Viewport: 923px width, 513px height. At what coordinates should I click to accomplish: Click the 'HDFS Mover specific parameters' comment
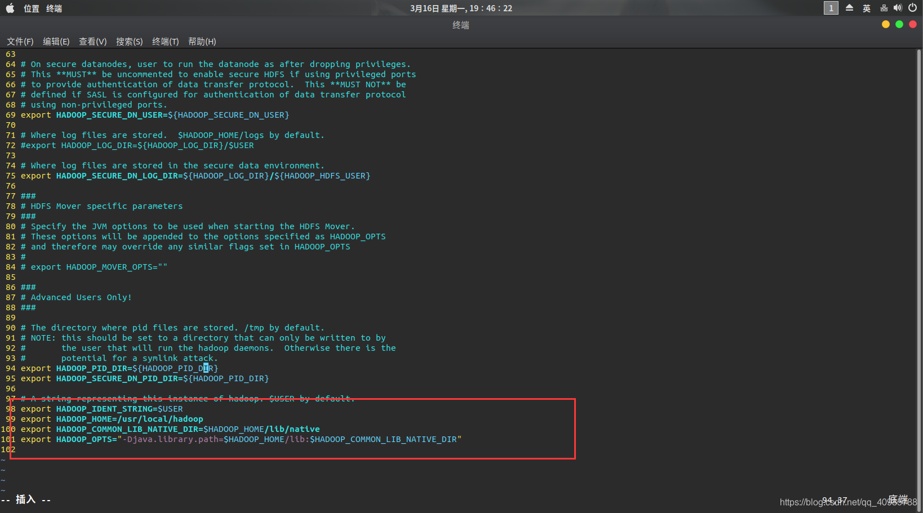tap(102, 206)
